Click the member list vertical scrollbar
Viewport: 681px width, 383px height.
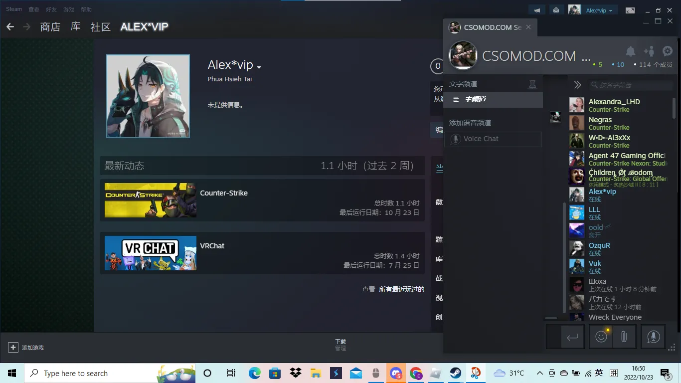point(675,108)
